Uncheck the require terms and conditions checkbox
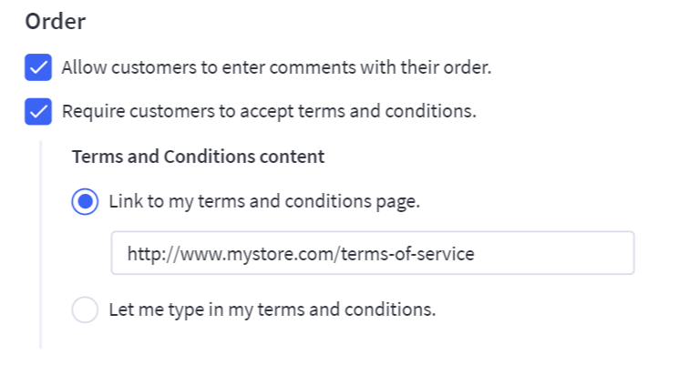Viewport: 689px width, 365px height. 38,112
